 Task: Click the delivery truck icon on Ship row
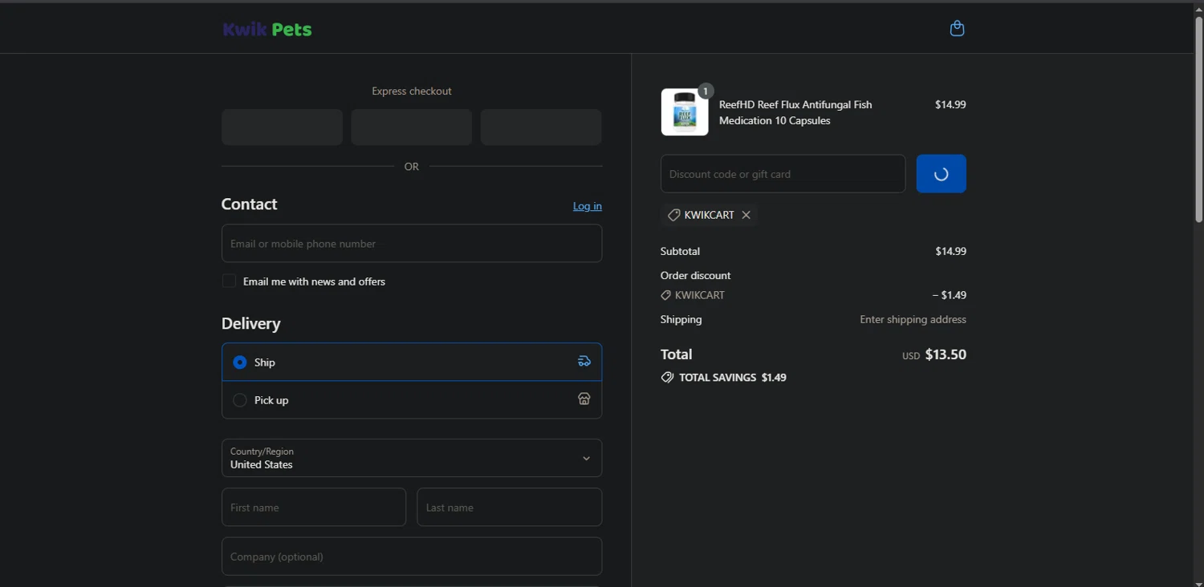point(584,362)
